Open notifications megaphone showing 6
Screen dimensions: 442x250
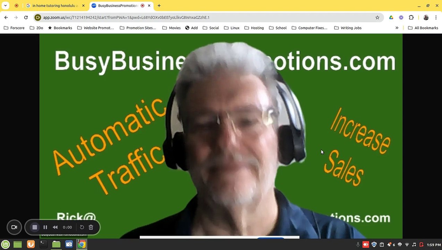(x=391, y=245)
